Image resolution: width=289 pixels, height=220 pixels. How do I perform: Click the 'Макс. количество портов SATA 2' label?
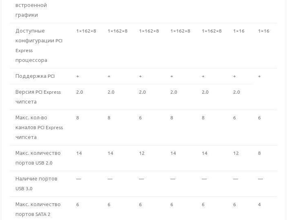38,209
